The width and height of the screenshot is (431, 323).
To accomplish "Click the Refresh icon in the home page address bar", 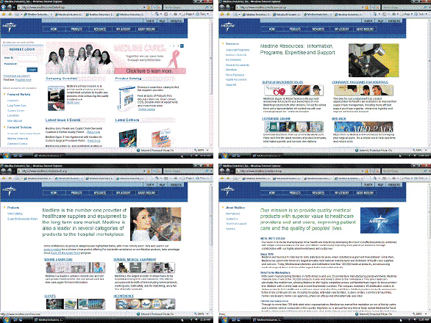I will [x=154, y=7].
